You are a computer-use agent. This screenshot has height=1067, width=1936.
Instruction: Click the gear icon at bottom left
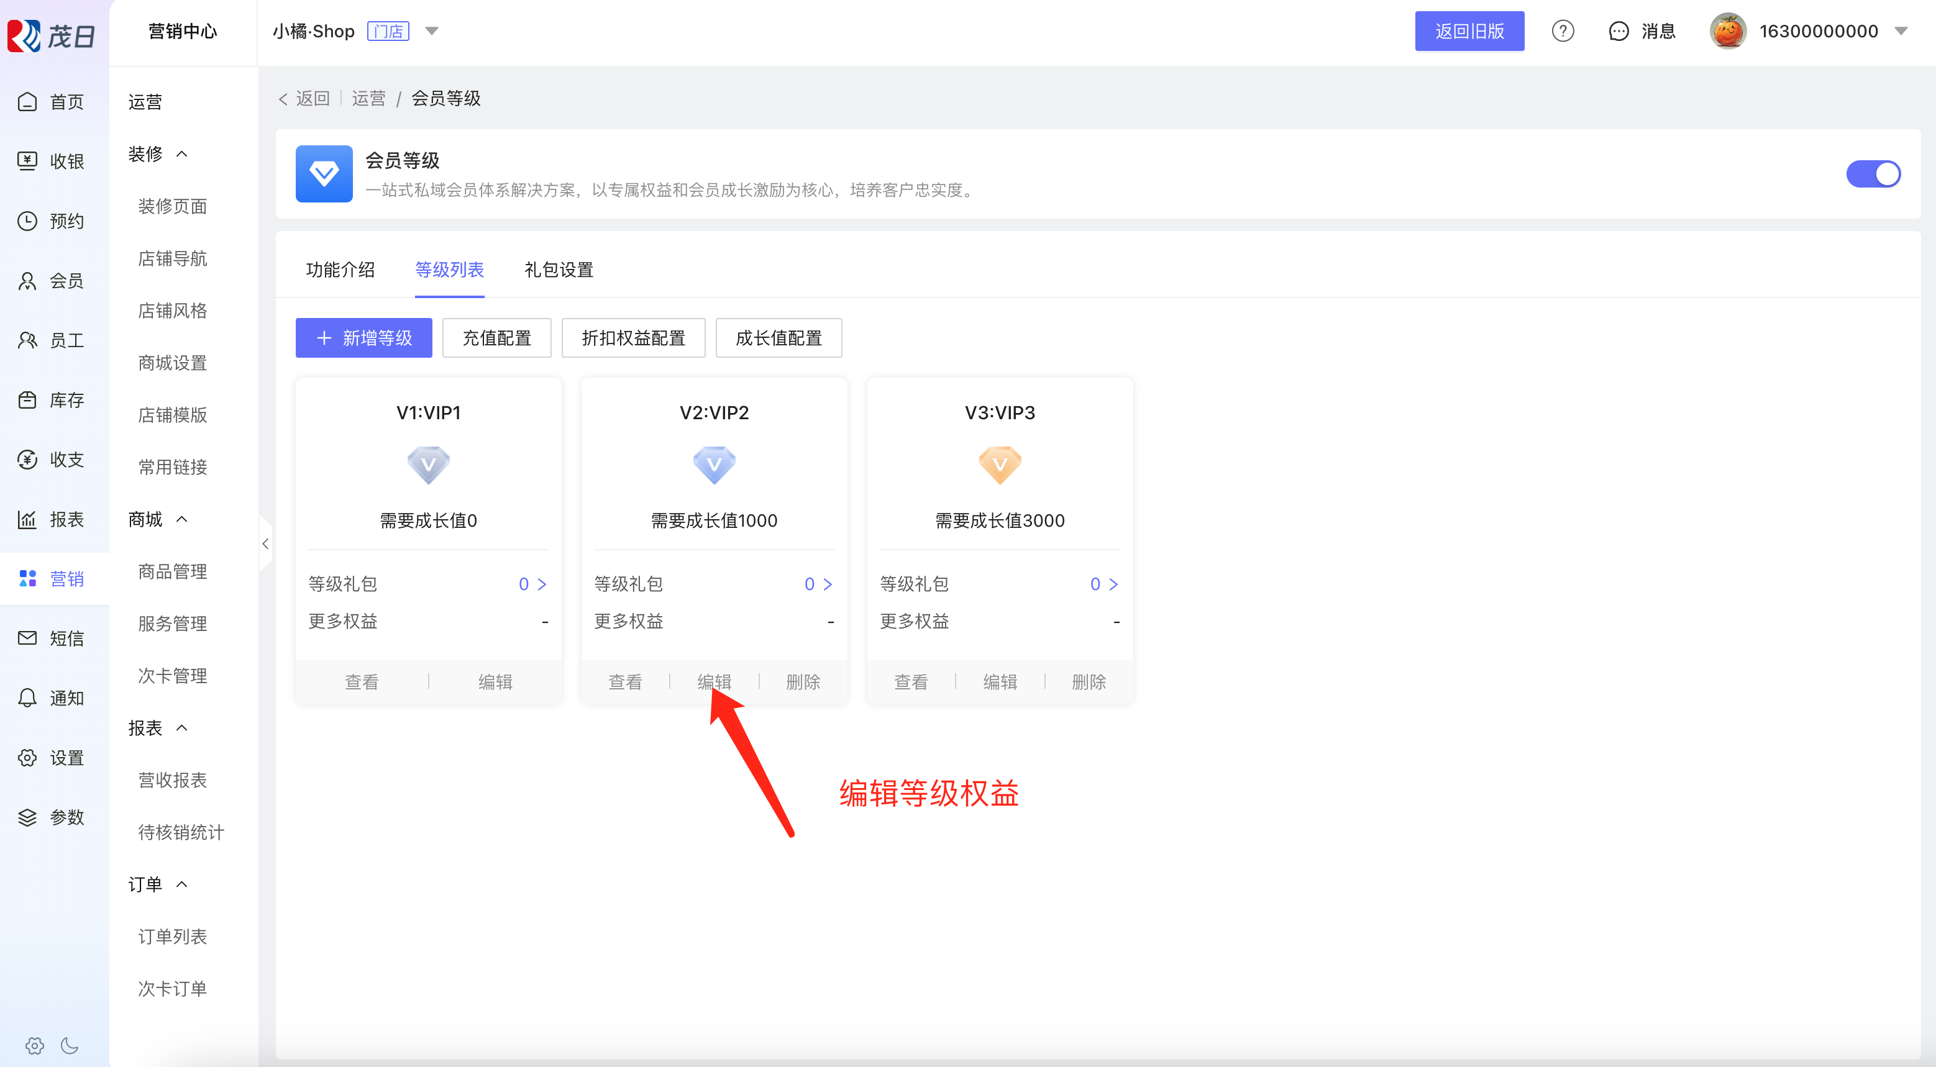[x=35, y=1045]
